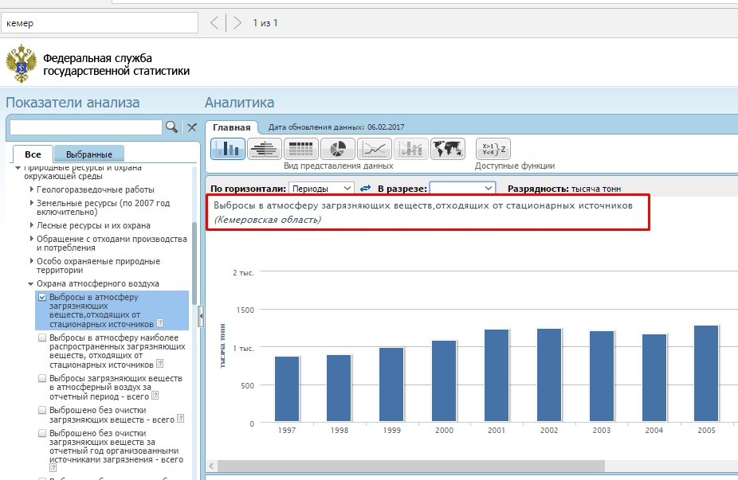Check 'Выбросы в атмосферу наиболее распространенных' checkbox
The height and width of the screenshot is (480, 738).
pyautogui.click(x=42, y=338)
